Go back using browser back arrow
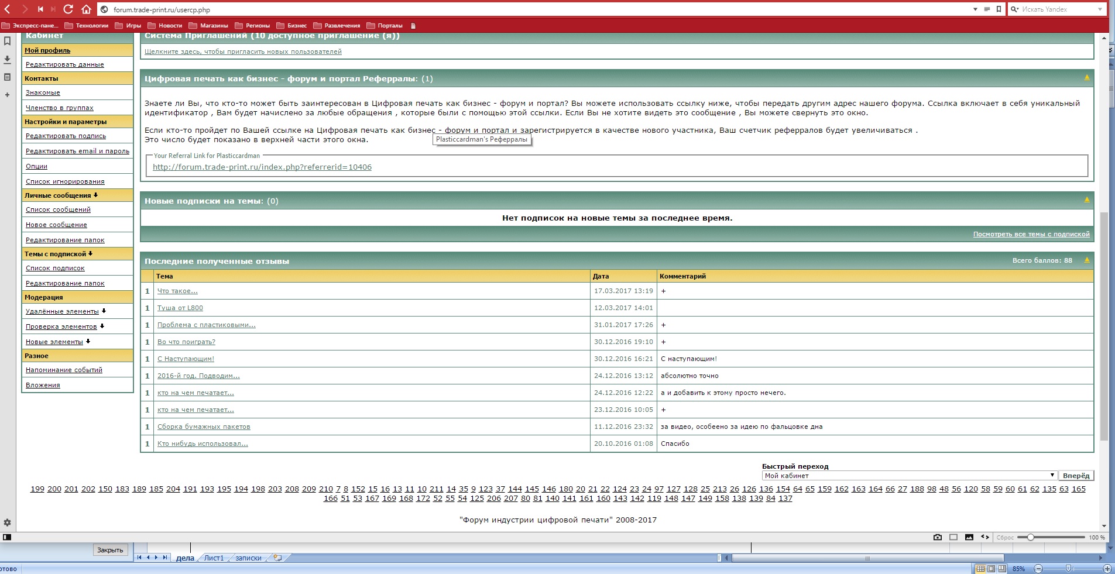Screen dimensions: 1115x574 (8, 9)
